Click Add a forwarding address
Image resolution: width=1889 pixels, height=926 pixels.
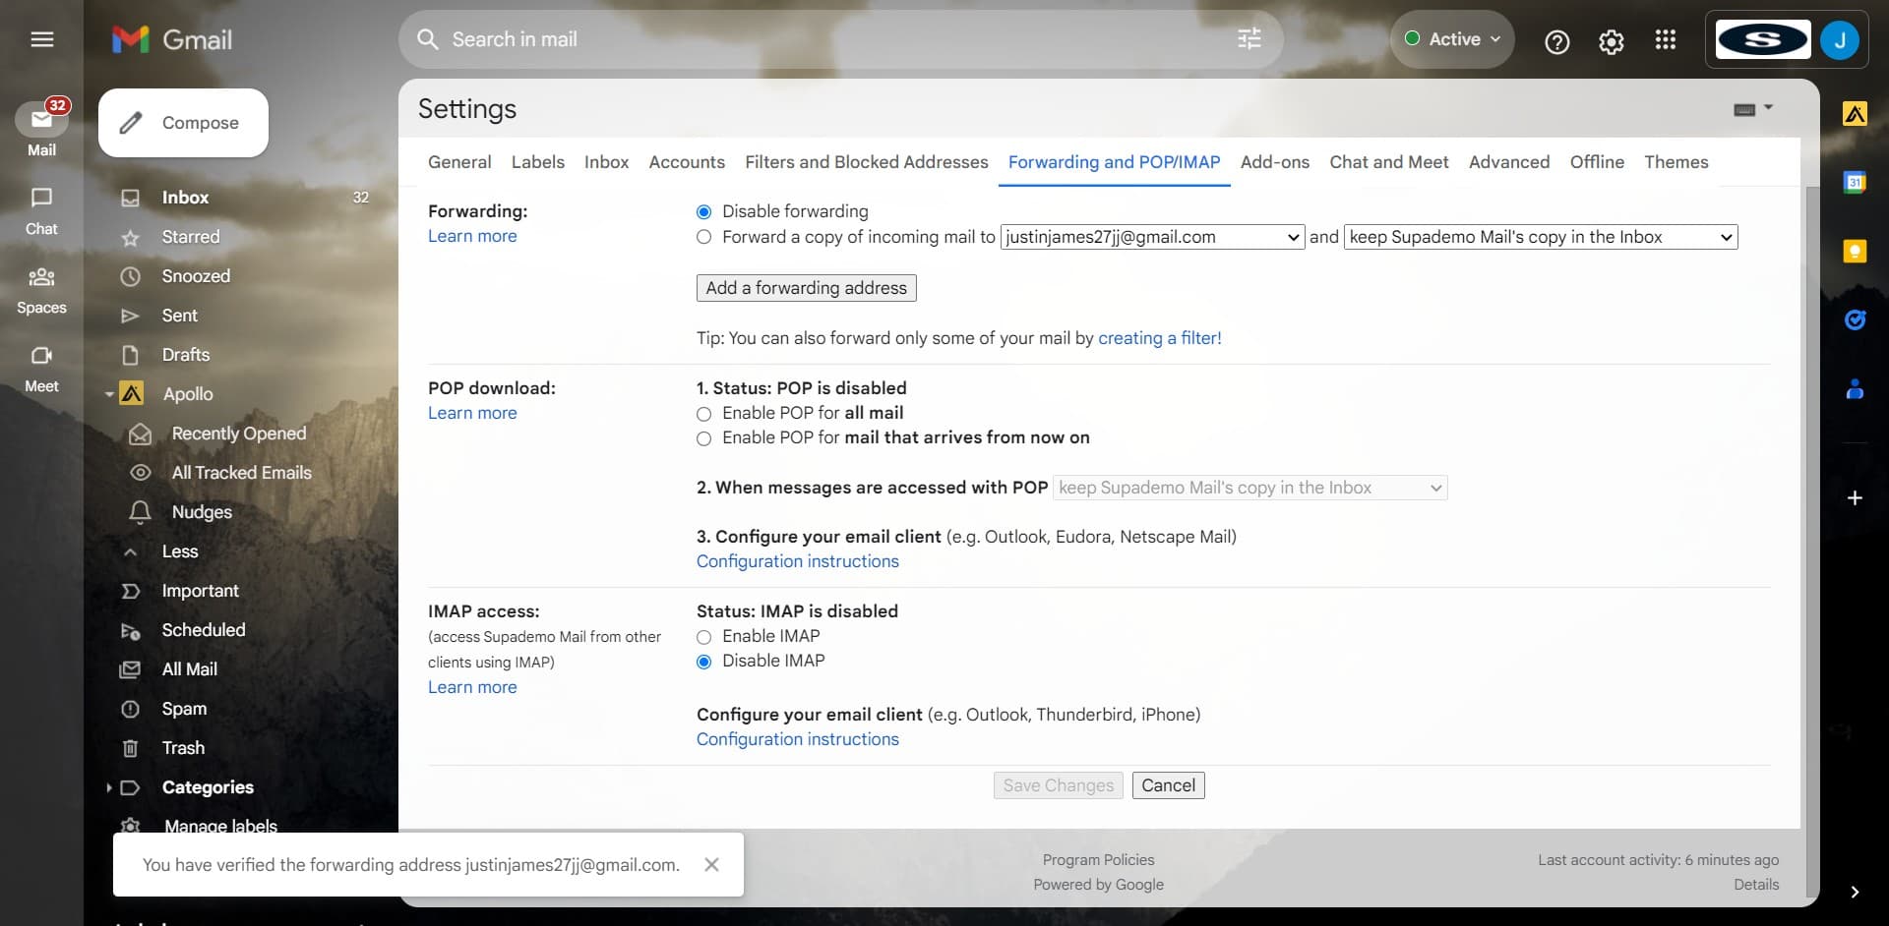tap(805, 287)
